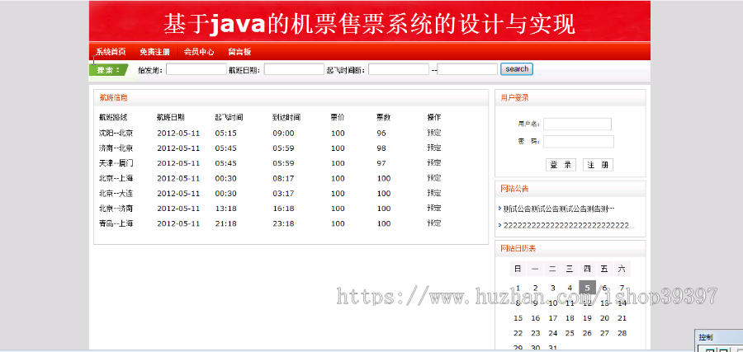Image resolution: width=743 pixels, height=352 pixels.
Task: Click the 青岛--上海 route text
Action: point(116,223)
